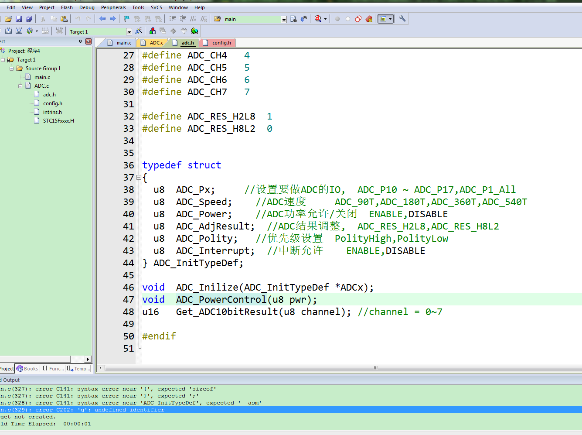Undo the last edit
582x435 pixels.
(x=78, y=19)
